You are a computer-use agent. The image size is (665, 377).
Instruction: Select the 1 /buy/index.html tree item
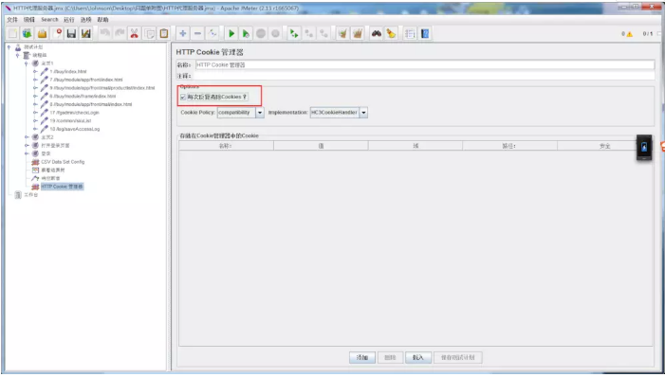68,72
